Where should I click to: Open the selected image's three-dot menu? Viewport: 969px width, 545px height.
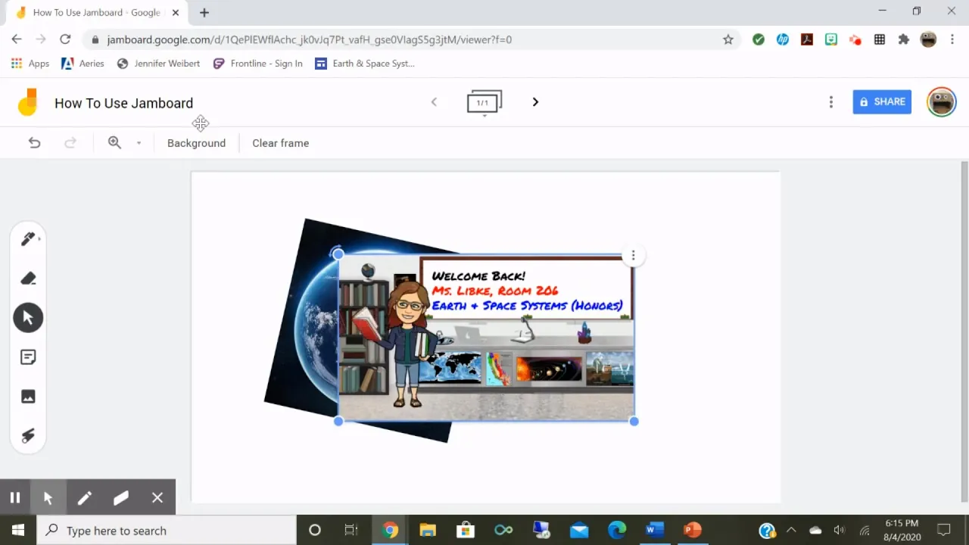(633, 256)
